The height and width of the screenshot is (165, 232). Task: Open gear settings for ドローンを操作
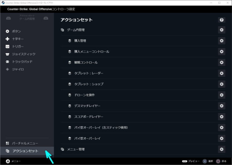[221, 95]
